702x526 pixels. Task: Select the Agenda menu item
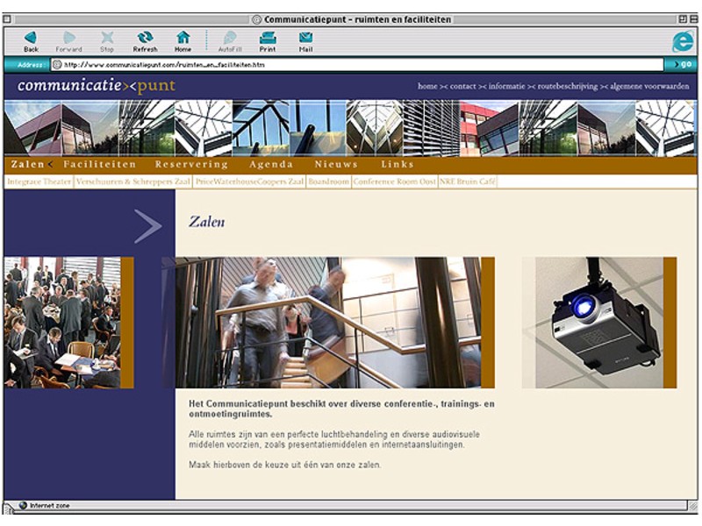coord(271,165)
